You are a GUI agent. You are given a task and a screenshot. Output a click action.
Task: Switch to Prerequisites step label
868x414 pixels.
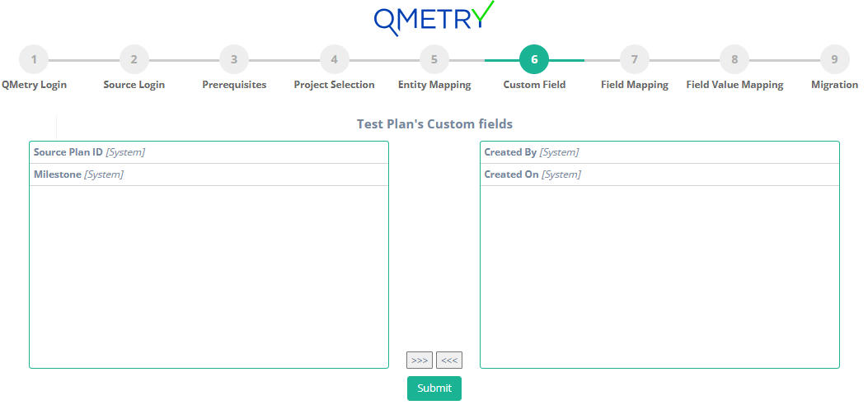click(x=234, y=85)
